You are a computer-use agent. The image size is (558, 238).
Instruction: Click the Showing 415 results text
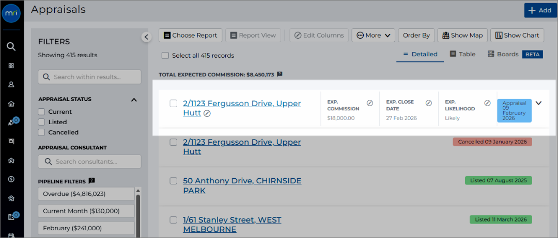pos(68,55)
